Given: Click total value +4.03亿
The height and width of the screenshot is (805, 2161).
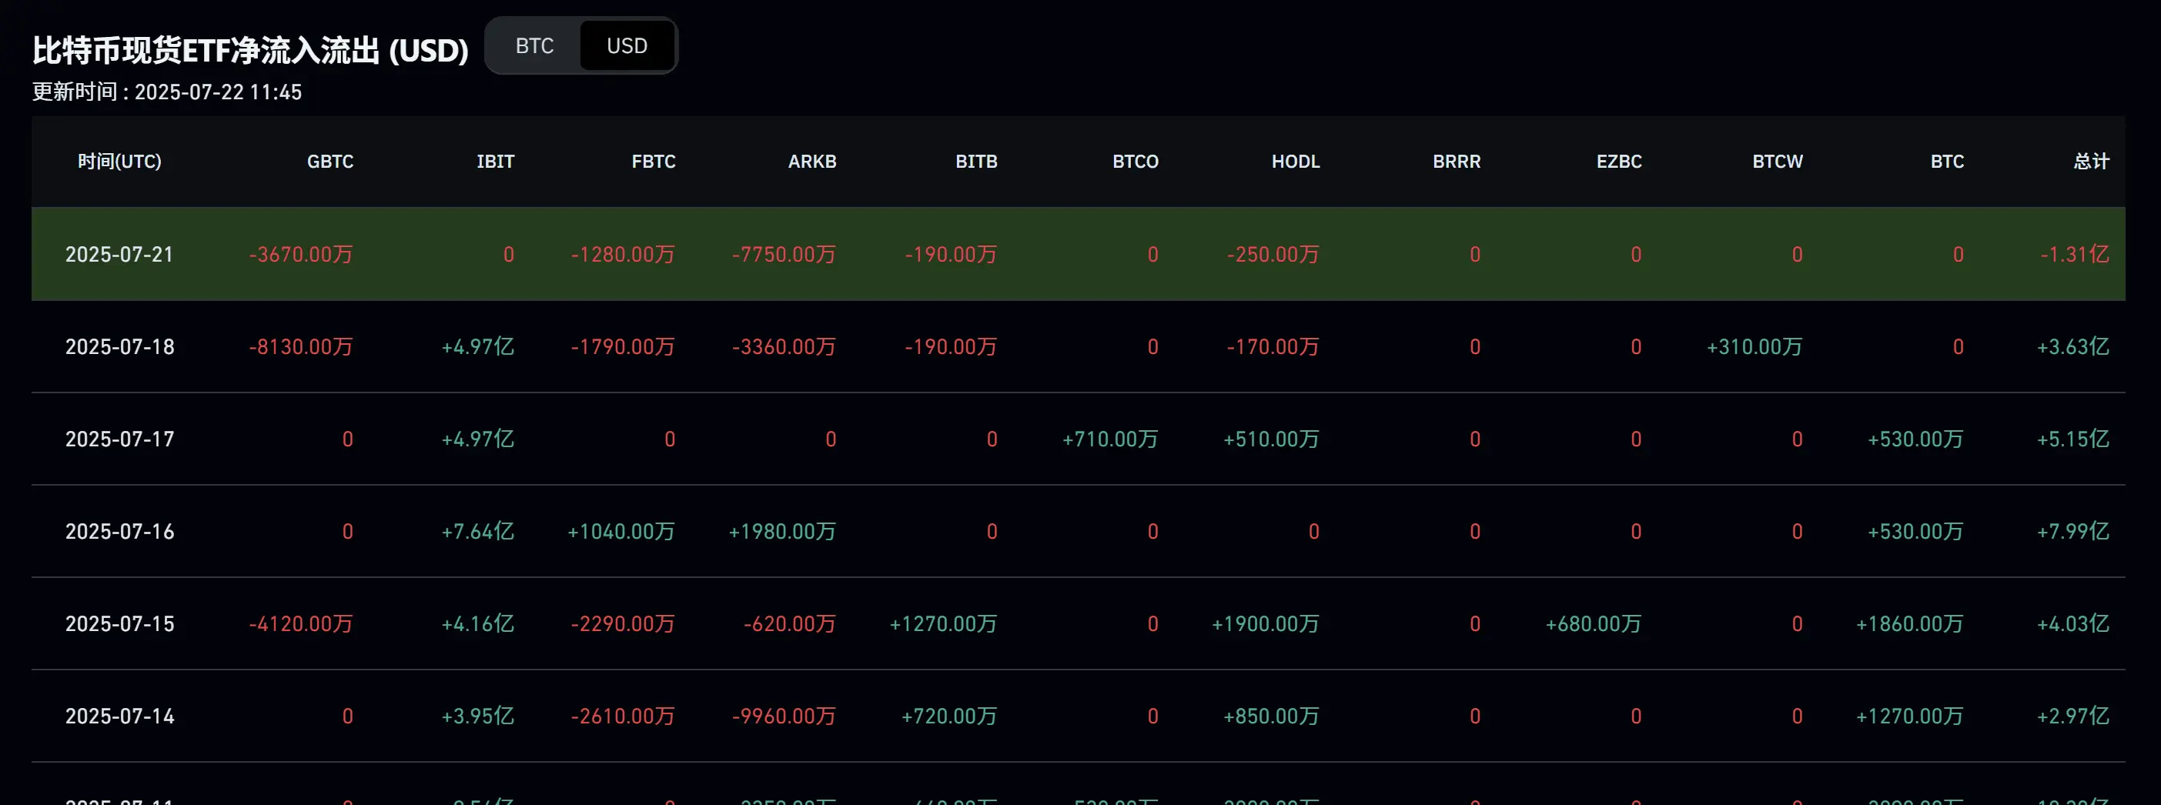Looking at the screenshot, I should tap(2073, 623).
